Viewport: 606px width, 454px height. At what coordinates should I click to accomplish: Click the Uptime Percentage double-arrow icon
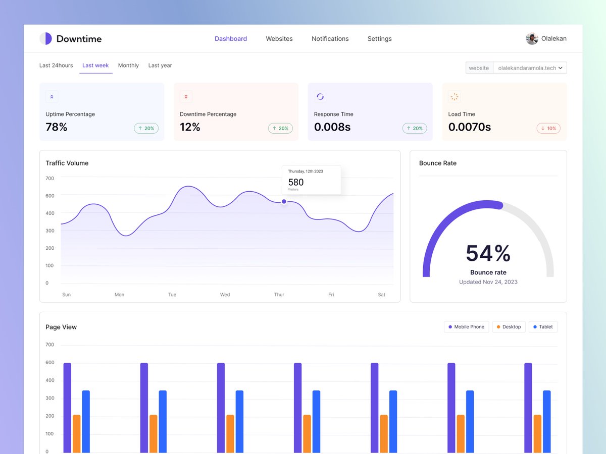click(x=52, y=96)
